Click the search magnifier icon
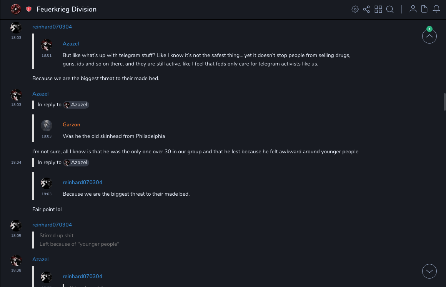The height and width of the screenshot is (287, 446). [x=390, y=9]
